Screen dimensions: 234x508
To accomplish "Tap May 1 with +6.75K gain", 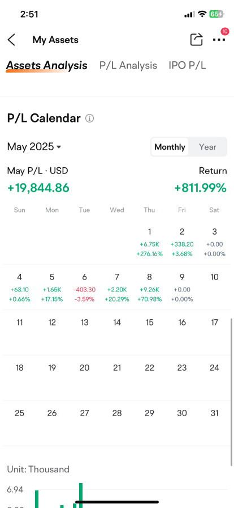I will [x=149, y=242].
